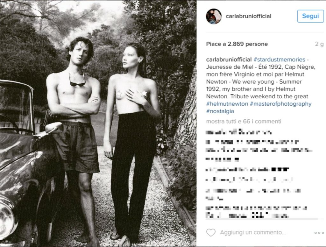Click the heart like icon
This screenshot has height=247, width=326.
(211, 232)
